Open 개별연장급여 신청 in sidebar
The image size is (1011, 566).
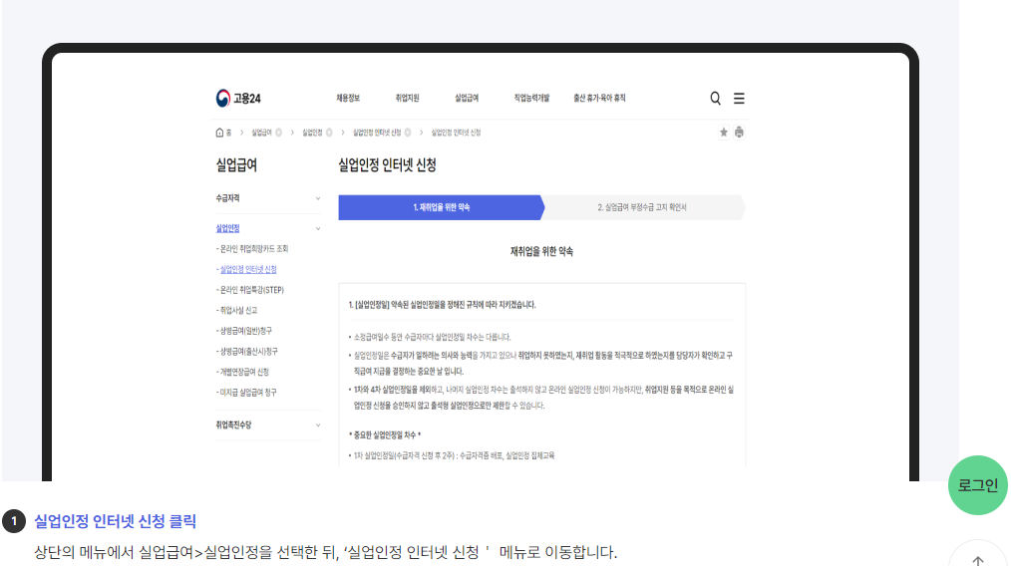pyautogui.click(x=242, y=372)
